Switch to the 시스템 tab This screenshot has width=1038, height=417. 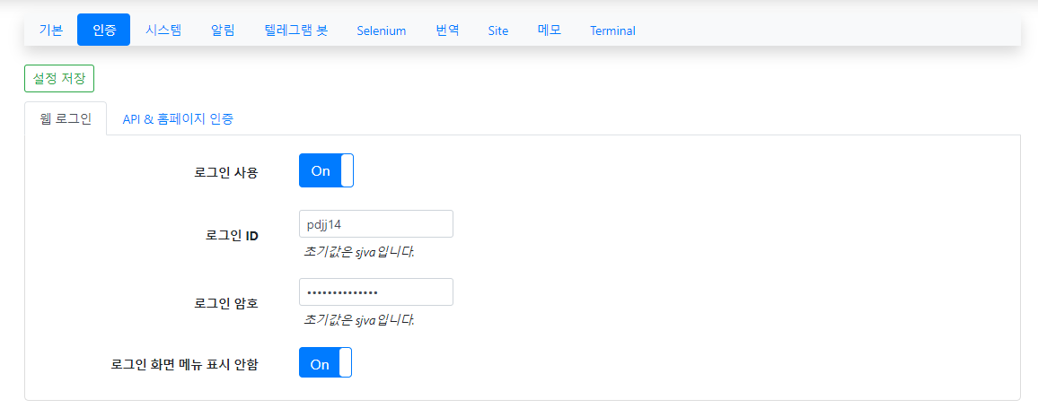(x=163, y=30)
